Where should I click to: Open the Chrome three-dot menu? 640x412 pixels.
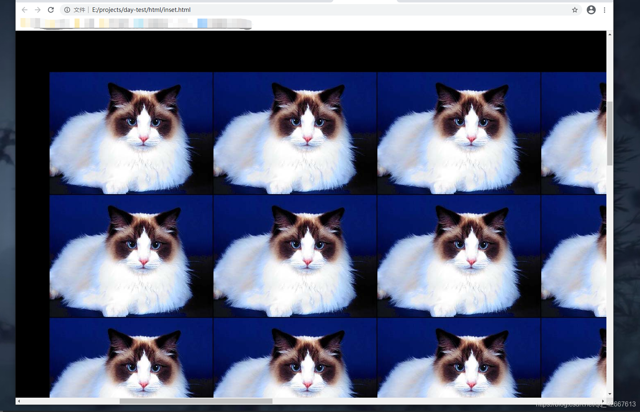pyautogui.click(x=605, y=10)
